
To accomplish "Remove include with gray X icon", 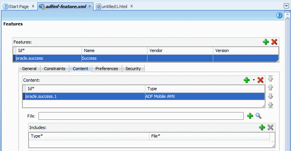I will pos(270,127).
